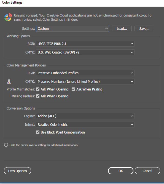Viewport: 164px width, 184px height.
Task: Click the color sync status icon
Action: pos(8,17)
